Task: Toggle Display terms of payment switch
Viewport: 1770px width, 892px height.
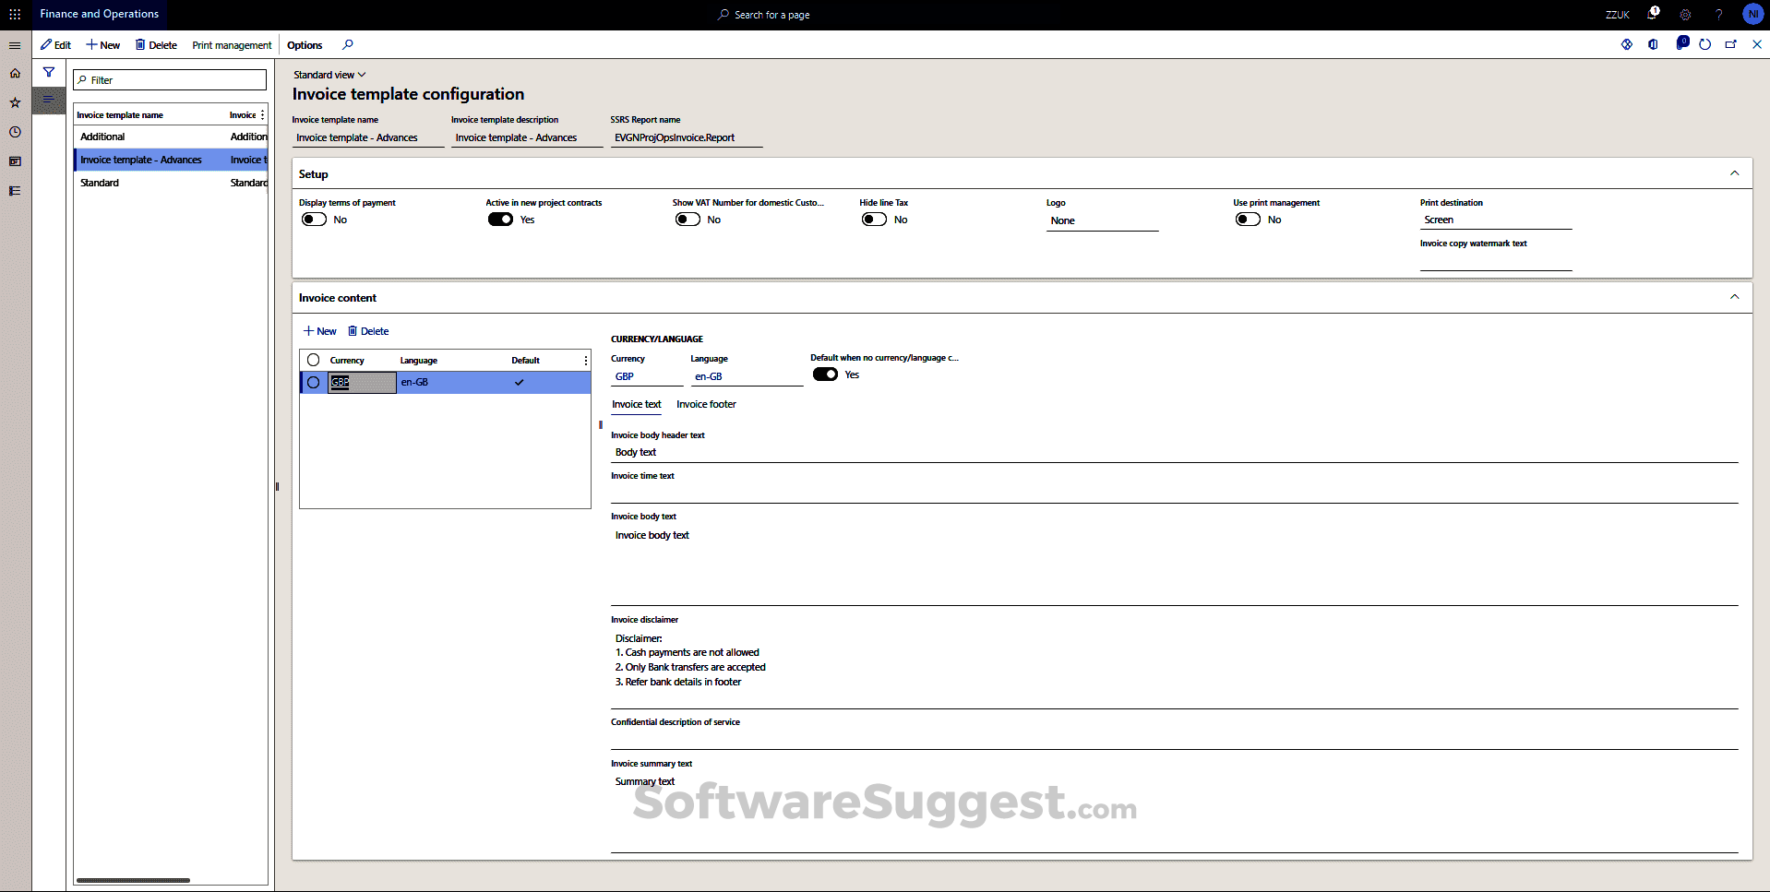Action: pyautogui.click(x=315, y=220)
